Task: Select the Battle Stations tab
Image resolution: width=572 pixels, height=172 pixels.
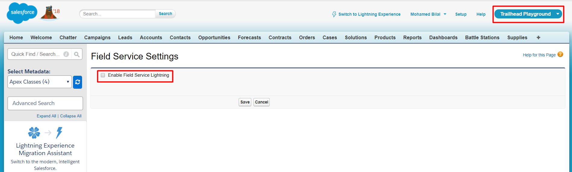Action: (482, 37)
